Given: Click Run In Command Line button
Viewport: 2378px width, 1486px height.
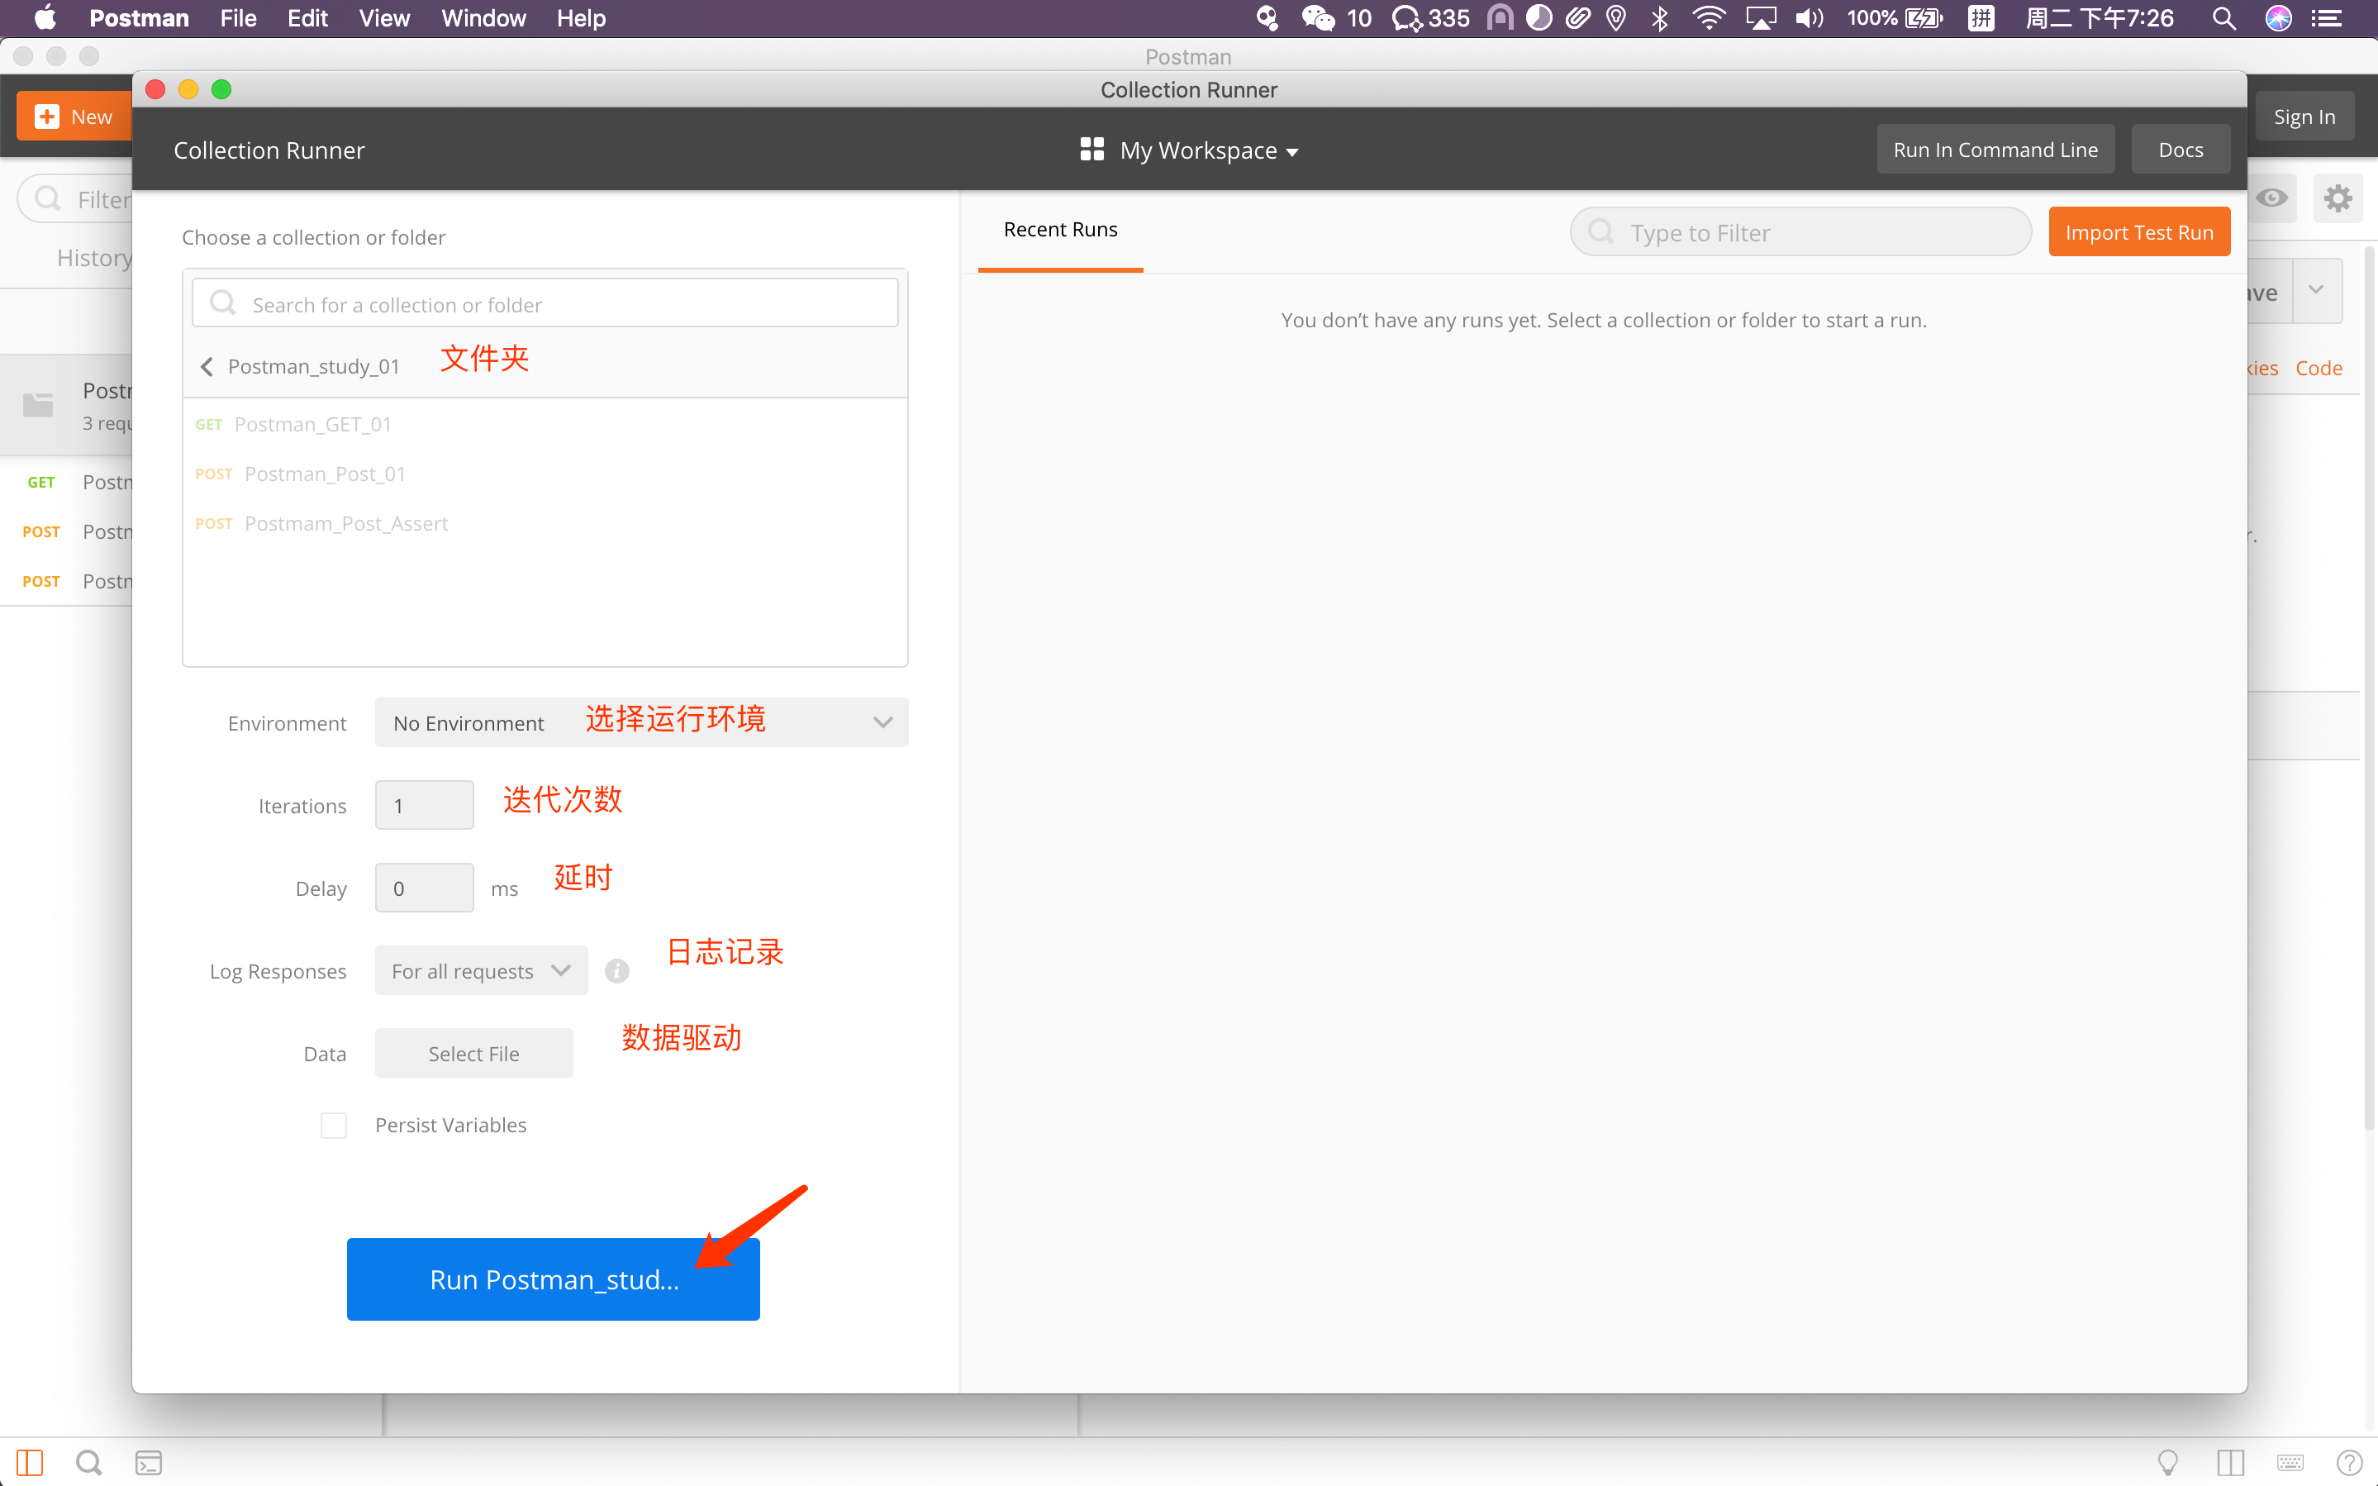Looking at the screenshot, I should point(1995,150).
